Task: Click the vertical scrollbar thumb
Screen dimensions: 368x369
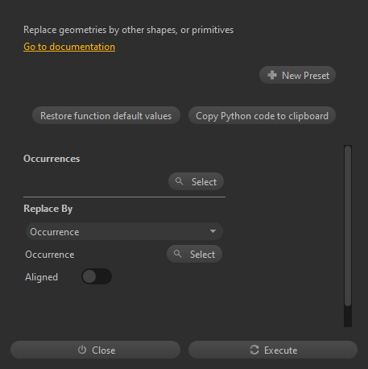Action: pyautogui.click(x=348, y=226)
